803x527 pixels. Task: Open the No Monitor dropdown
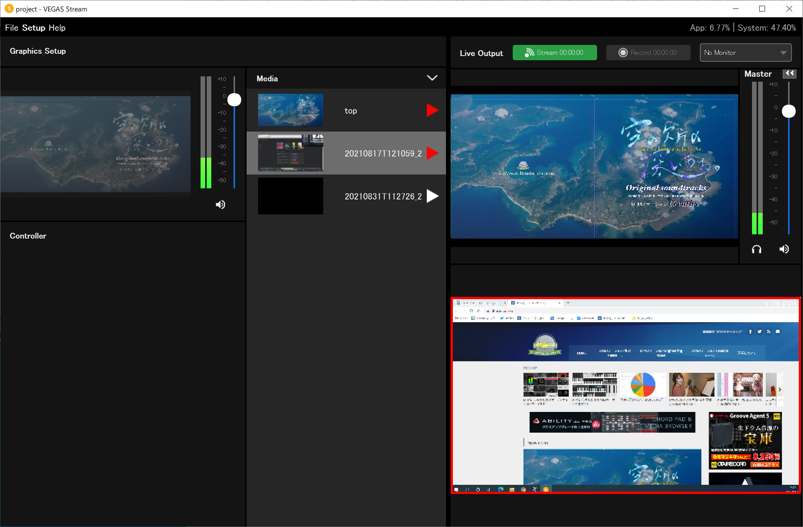point(745,53)
